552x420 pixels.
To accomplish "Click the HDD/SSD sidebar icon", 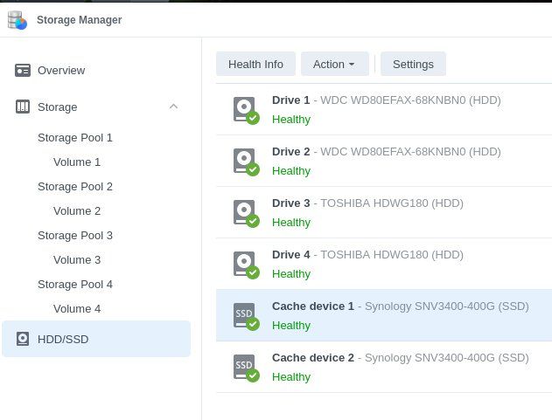I will [23, 339].
